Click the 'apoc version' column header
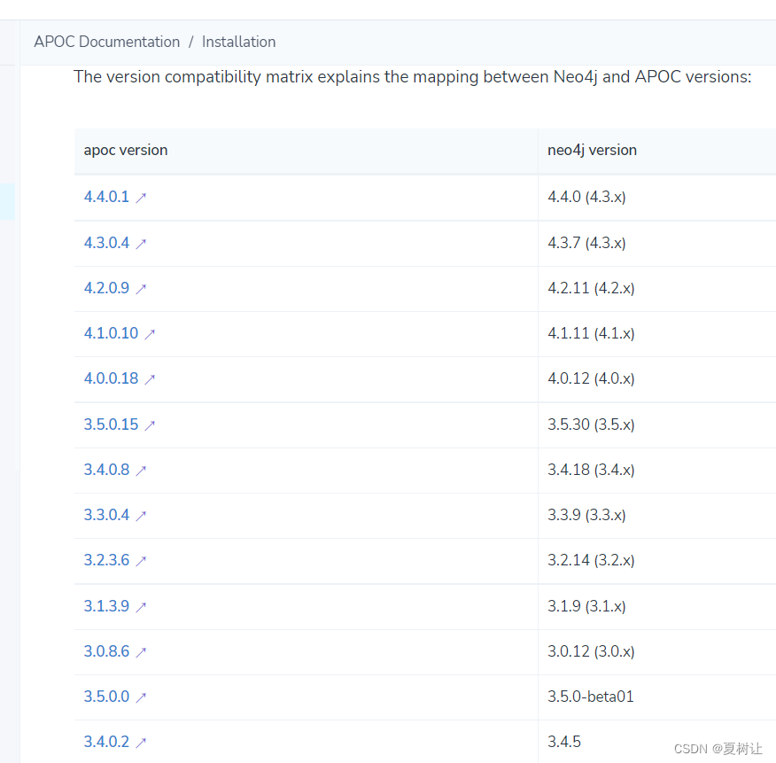Screen dimensions: 776x763 point(306,151)
